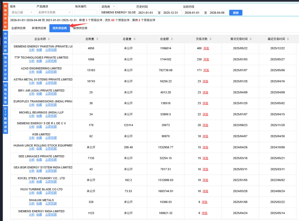Click the 历史时段 start date 2021-01-01 field
The image size is (299, 221).
[x=147, y=12]
